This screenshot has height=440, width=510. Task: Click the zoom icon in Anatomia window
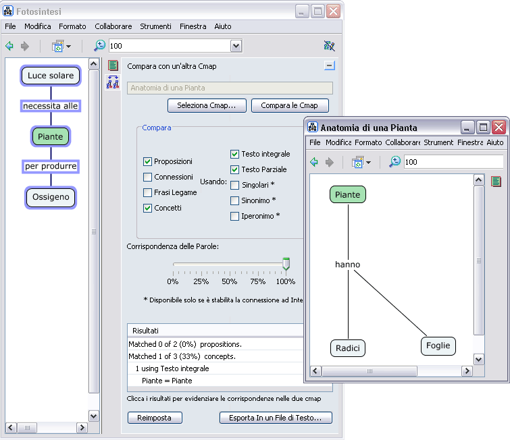click(394, 162)
